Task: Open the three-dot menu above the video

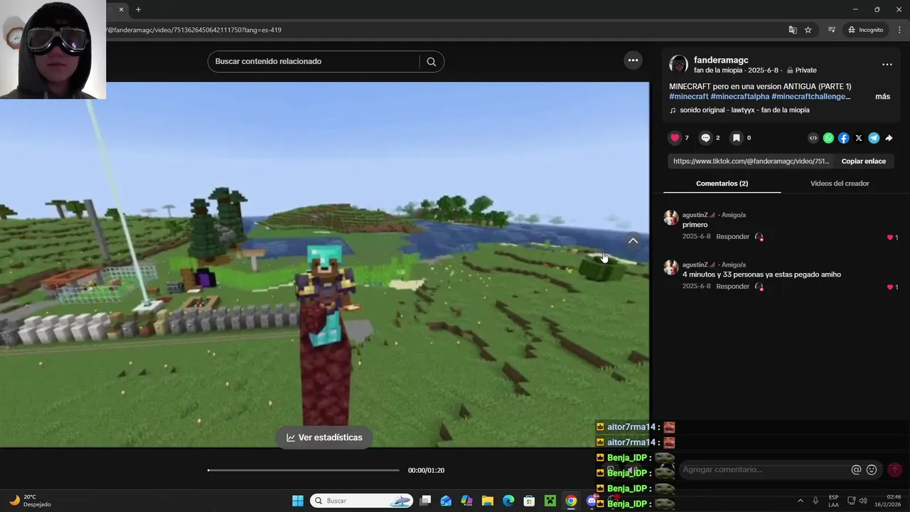Action: click(x=633, y=60)
